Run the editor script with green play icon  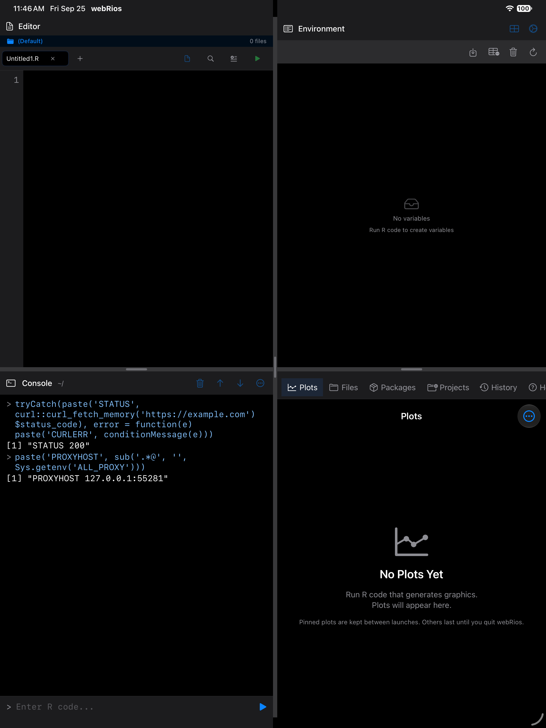click(x=257, y=58)
